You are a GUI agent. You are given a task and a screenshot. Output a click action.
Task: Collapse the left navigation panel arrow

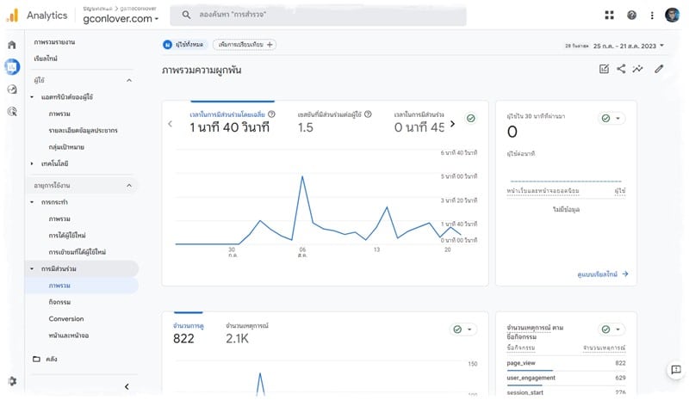127,386
